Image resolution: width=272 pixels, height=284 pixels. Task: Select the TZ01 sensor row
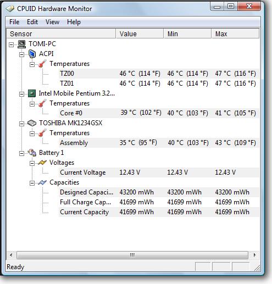click(x=159, y=83)
